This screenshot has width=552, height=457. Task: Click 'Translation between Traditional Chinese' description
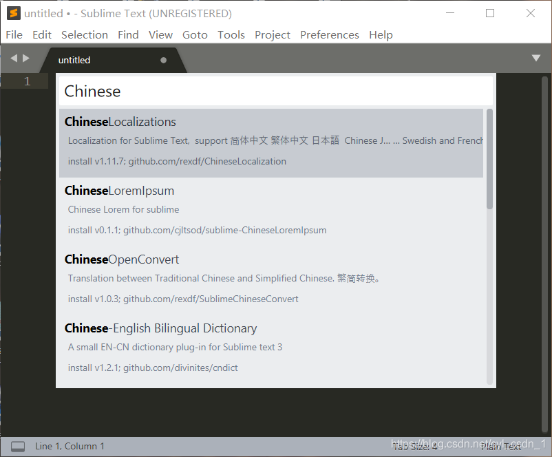click(224, 278)
